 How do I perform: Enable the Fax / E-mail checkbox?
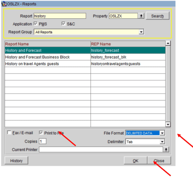(9, 133)
